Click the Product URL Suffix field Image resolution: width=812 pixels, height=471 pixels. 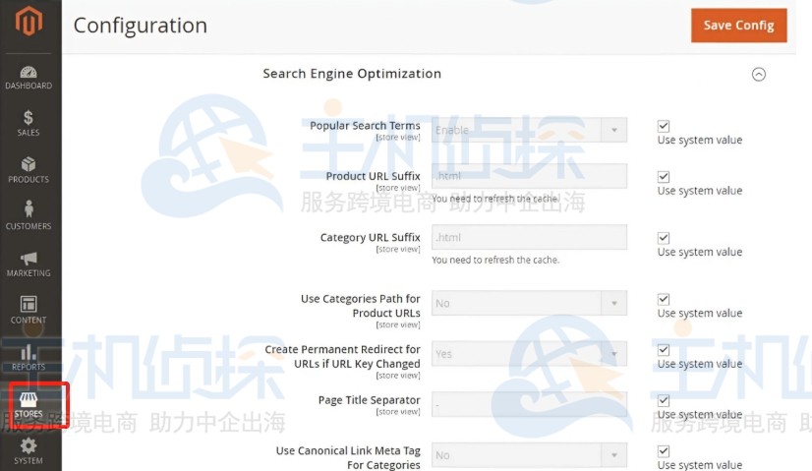click(529, 176)
